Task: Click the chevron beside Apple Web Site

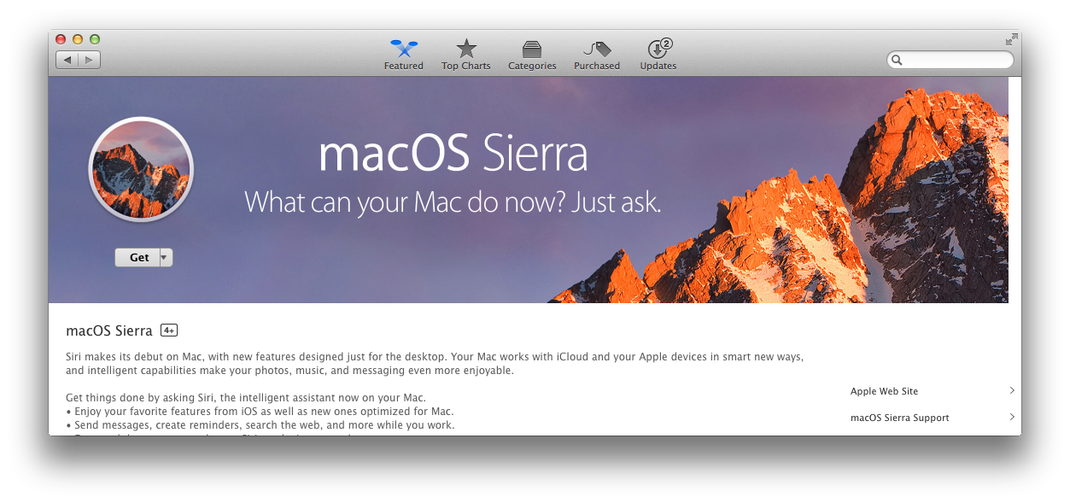Action: pos(1012,390)
